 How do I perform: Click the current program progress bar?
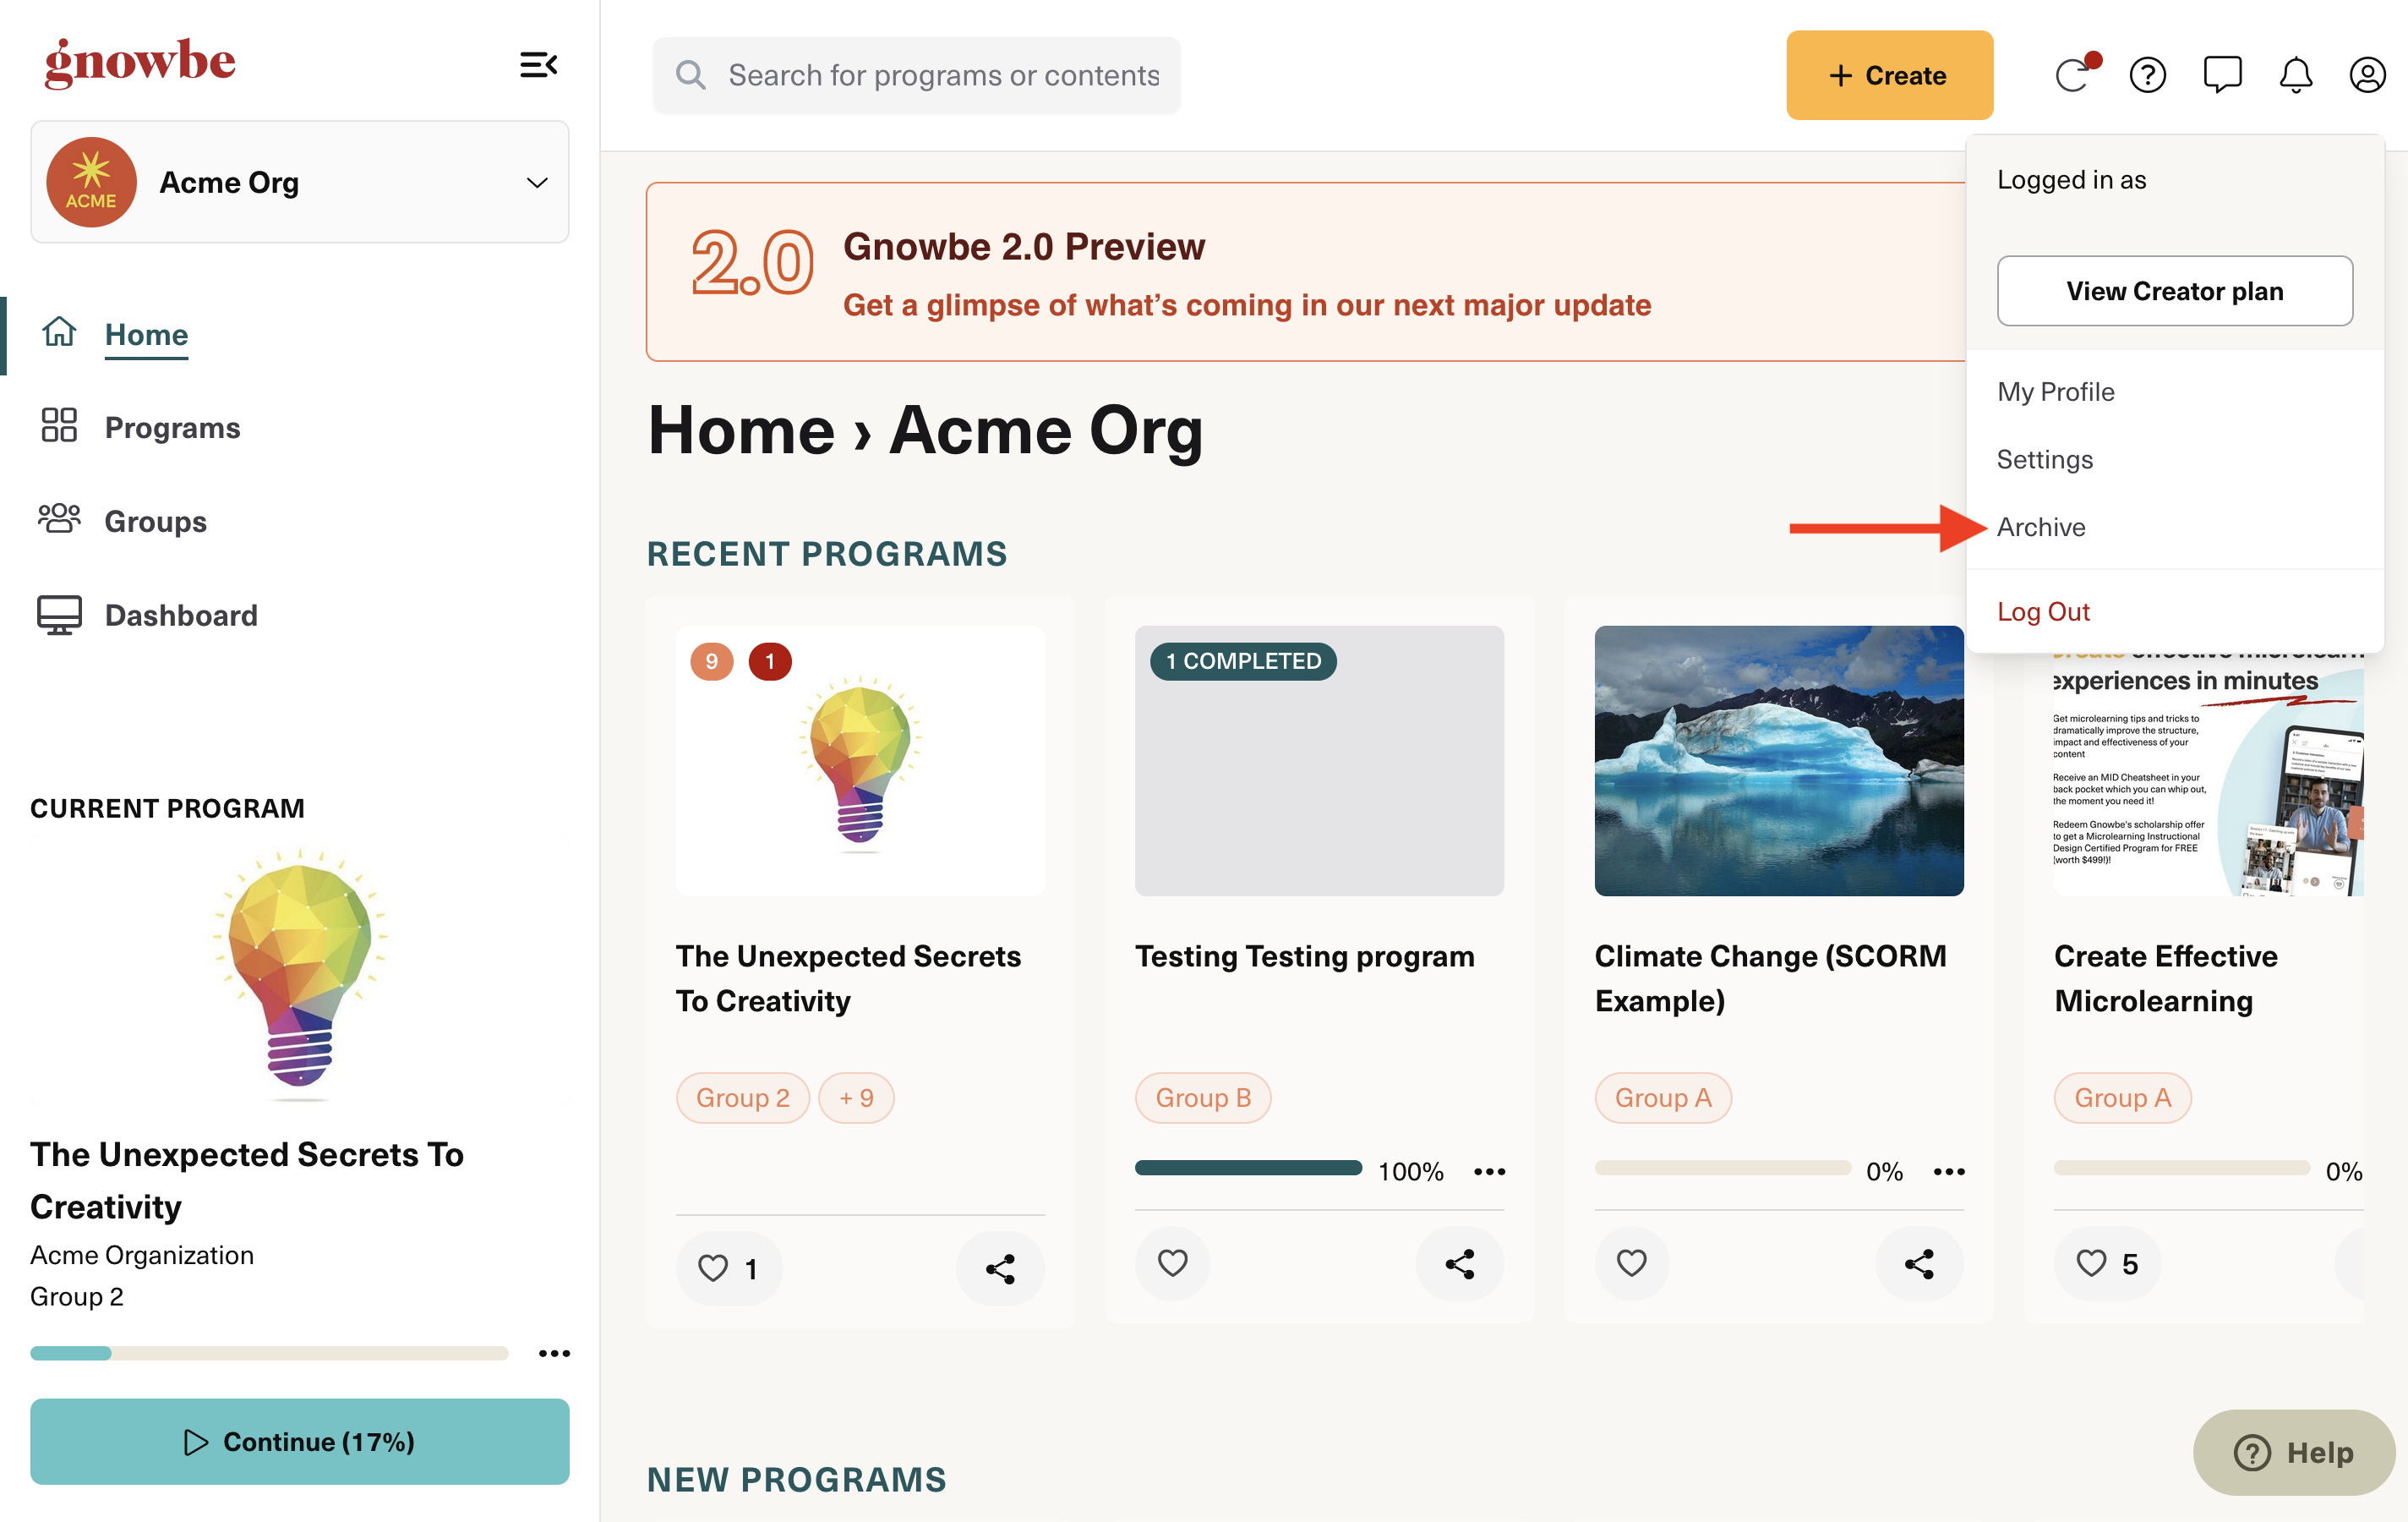pos(269,1353)
